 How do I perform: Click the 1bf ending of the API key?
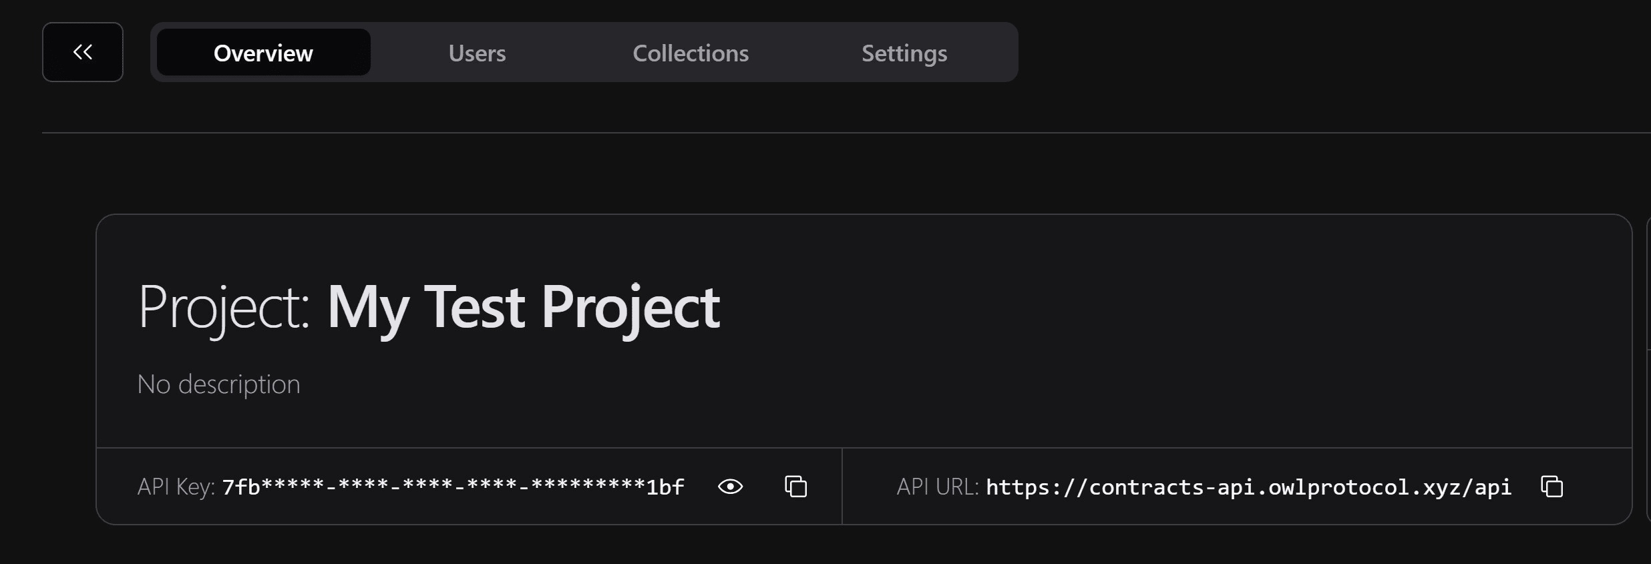point(665,487)
